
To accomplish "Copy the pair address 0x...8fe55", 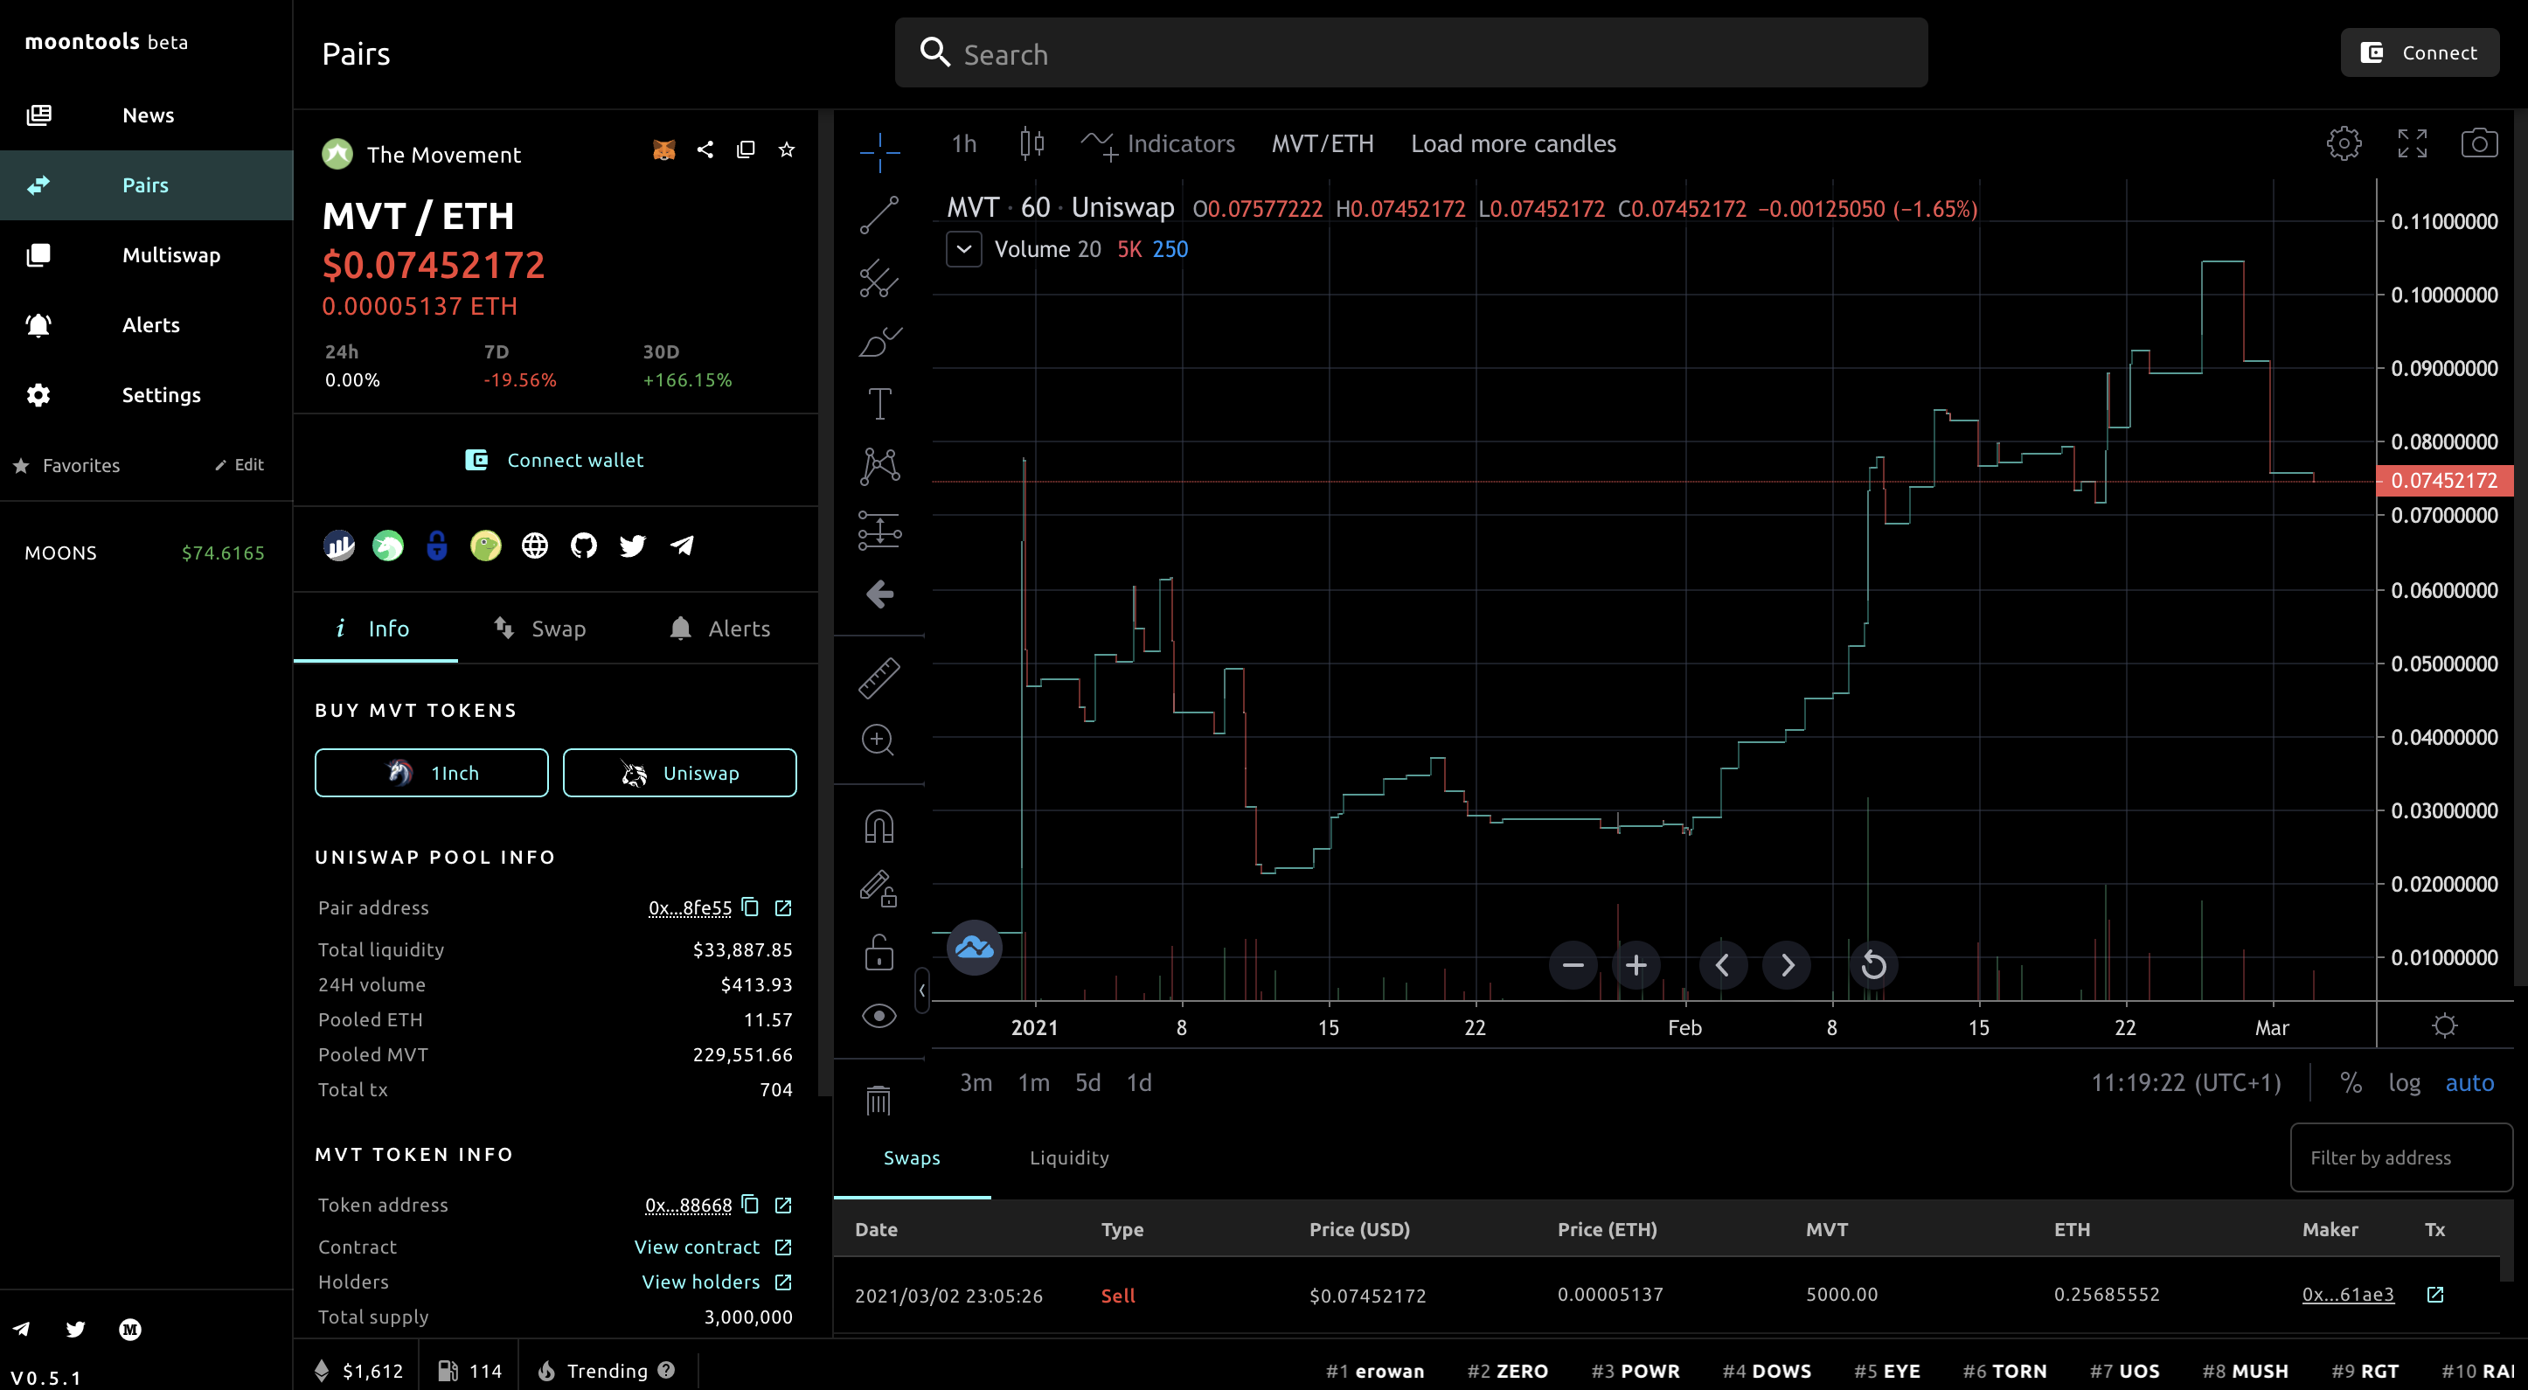I will [751, 906].
